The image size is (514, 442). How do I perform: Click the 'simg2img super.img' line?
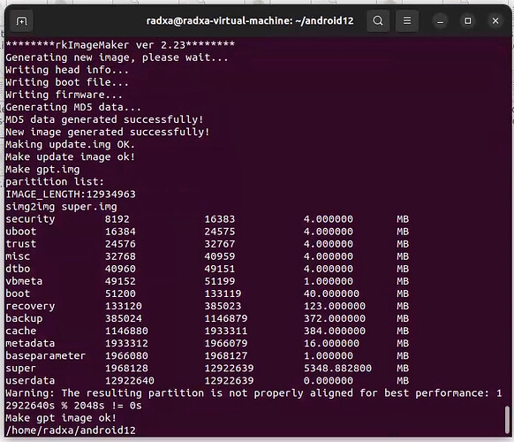[x=61, y=207]
